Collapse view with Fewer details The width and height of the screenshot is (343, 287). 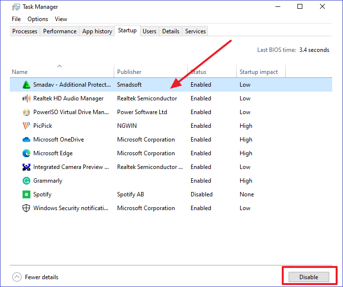coord(35,277)
